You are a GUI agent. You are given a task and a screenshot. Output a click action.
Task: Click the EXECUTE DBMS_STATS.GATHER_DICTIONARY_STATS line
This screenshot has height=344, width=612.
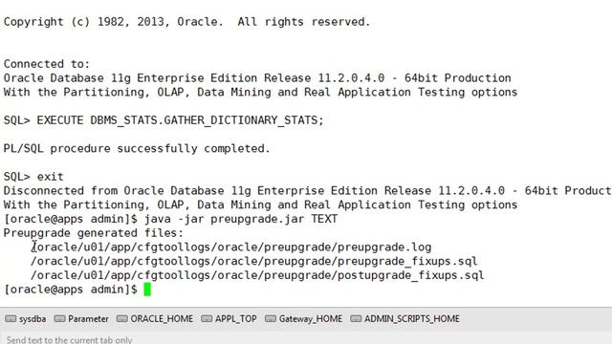pyautogui.click(x=164, y=120)
